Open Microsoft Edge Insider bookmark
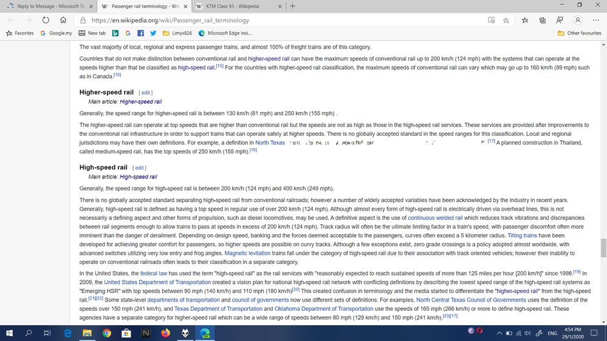Image resolution: width=607 pixels, height=341 pixels. 225,33
